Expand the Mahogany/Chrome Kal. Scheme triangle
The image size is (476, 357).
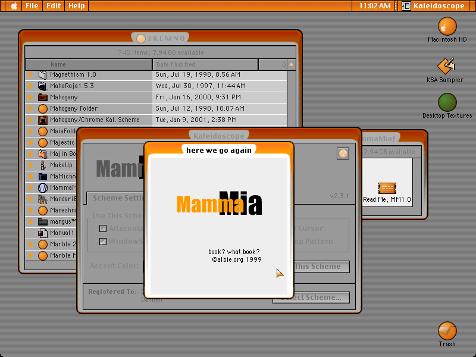[x=31, y=120]
